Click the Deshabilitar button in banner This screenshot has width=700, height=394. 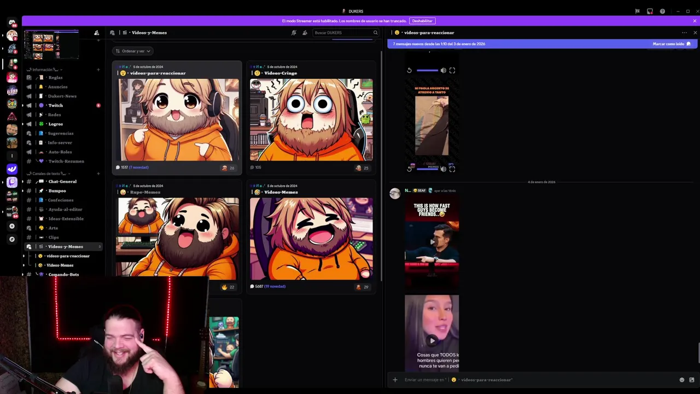pos(422,21)
